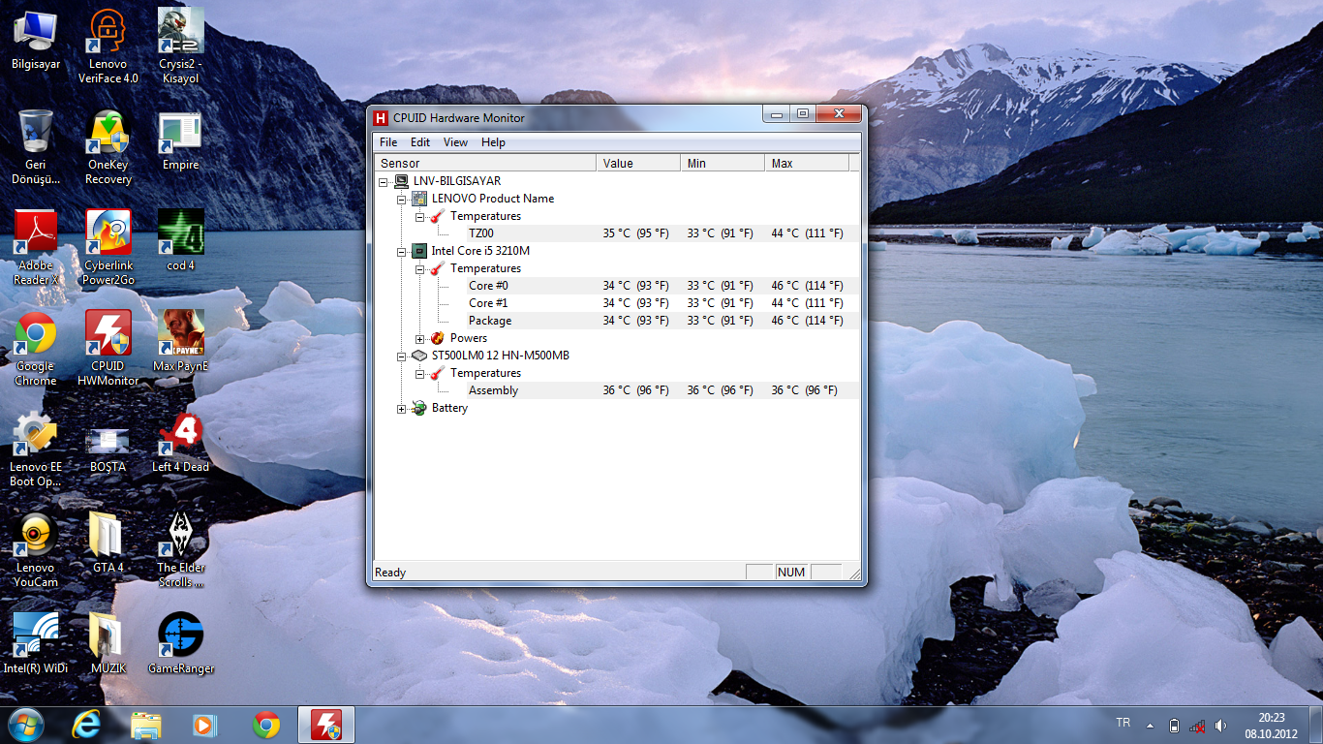Select the GameRanger desktop icon
Viewport: 1323px width, 744px height.
181,644
